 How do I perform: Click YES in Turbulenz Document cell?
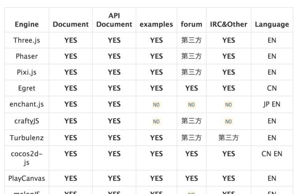click(71, 138)
